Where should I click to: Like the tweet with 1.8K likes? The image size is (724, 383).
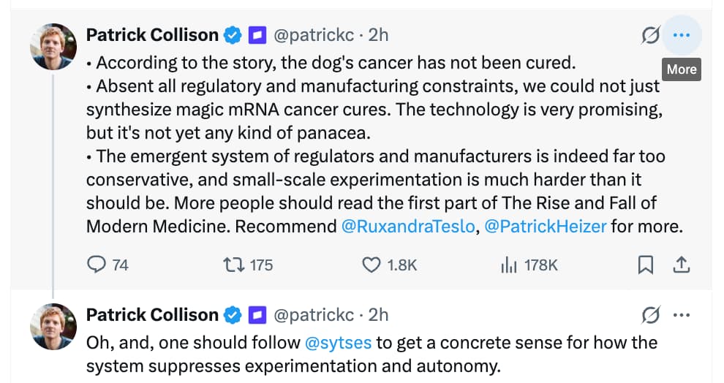pyautogui.click(x=372, y=265)
